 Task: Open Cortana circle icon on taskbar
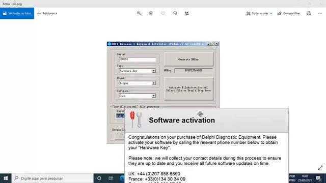point(99,178)
